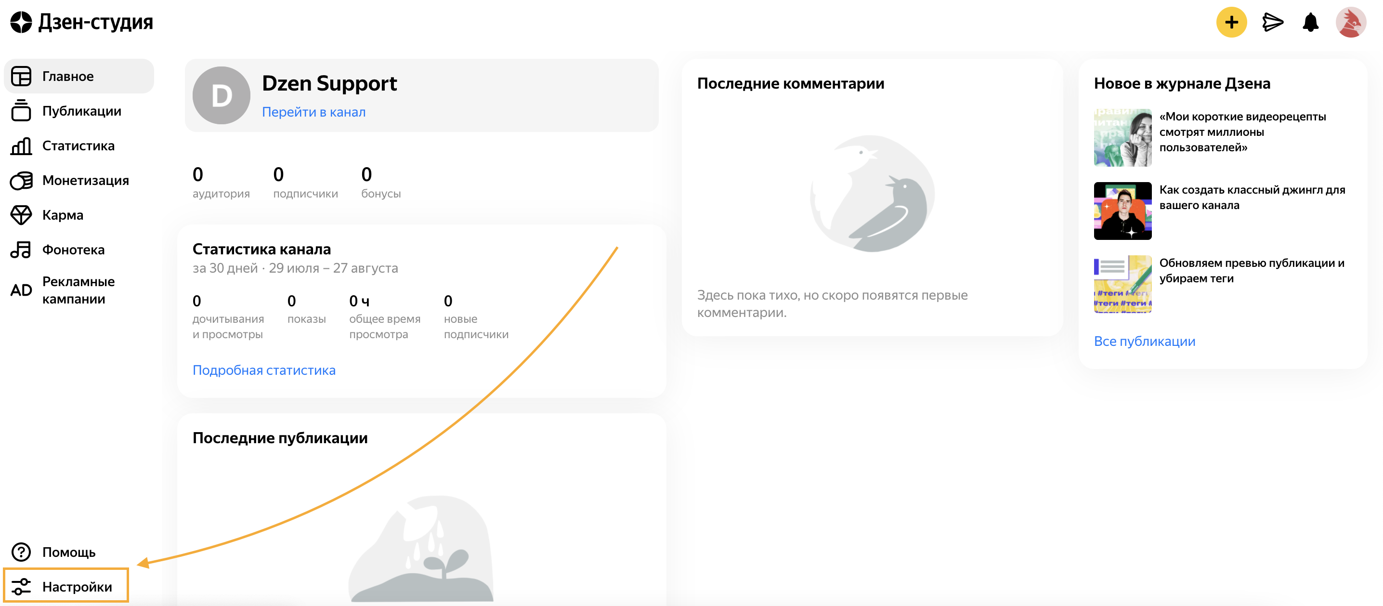Click the man in black jingle thumbnail
The image size is (1383, 606).
1122,211
